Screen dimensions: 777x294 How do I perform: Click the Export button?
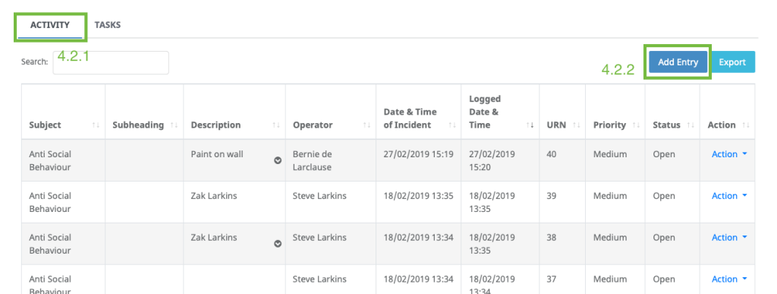[x=732, y=62]
